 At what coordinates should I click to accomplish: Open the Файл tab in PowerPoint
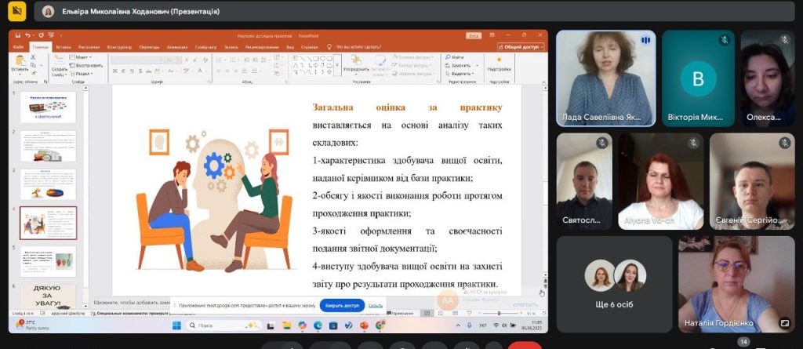(19, 47)
